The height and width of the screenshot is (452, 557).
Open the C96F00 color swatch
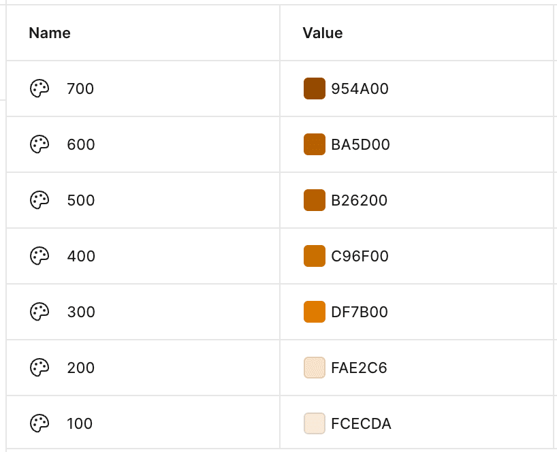(314, 256)
